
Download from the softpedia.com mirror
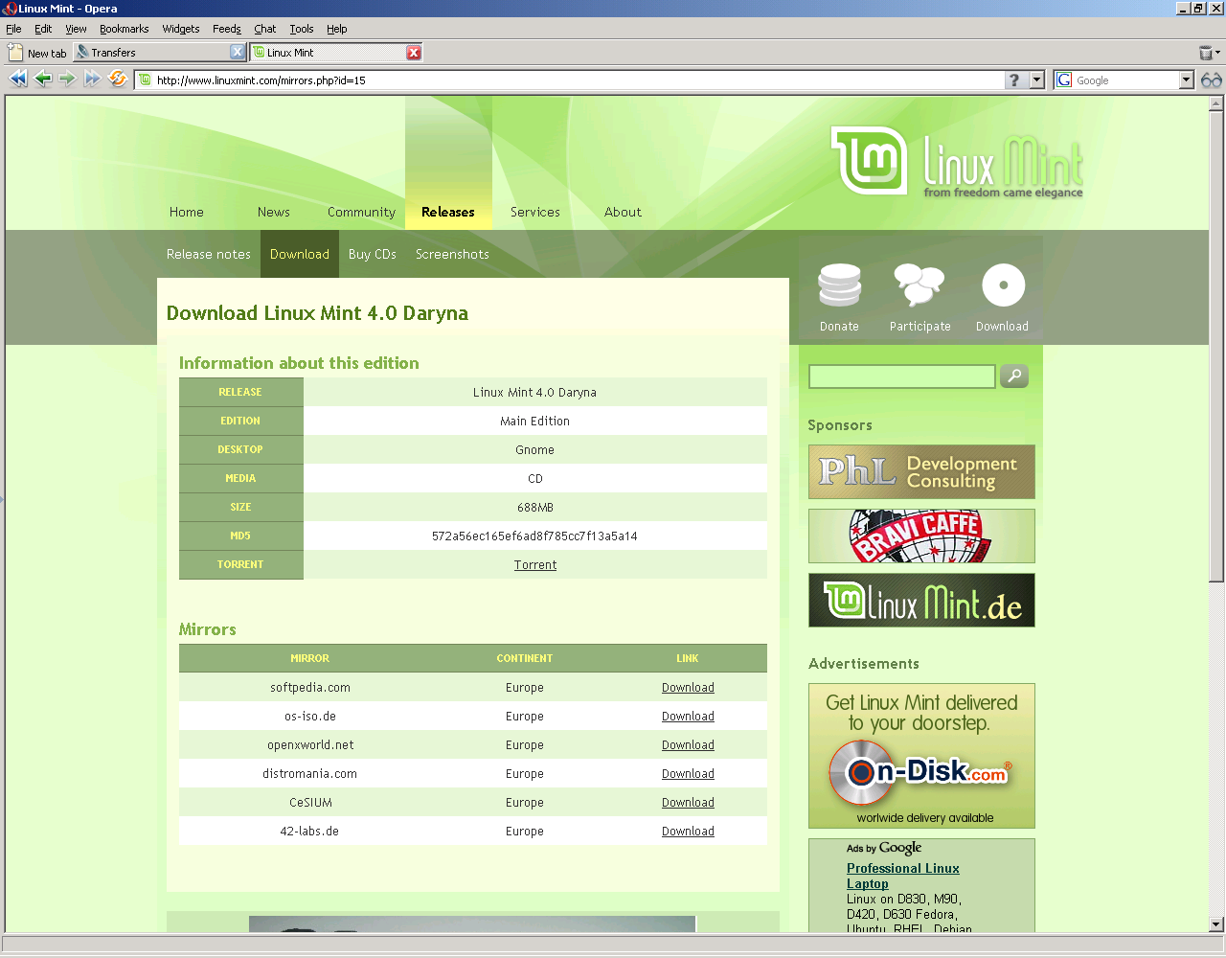pyautogui.click(x=688, y=688)
